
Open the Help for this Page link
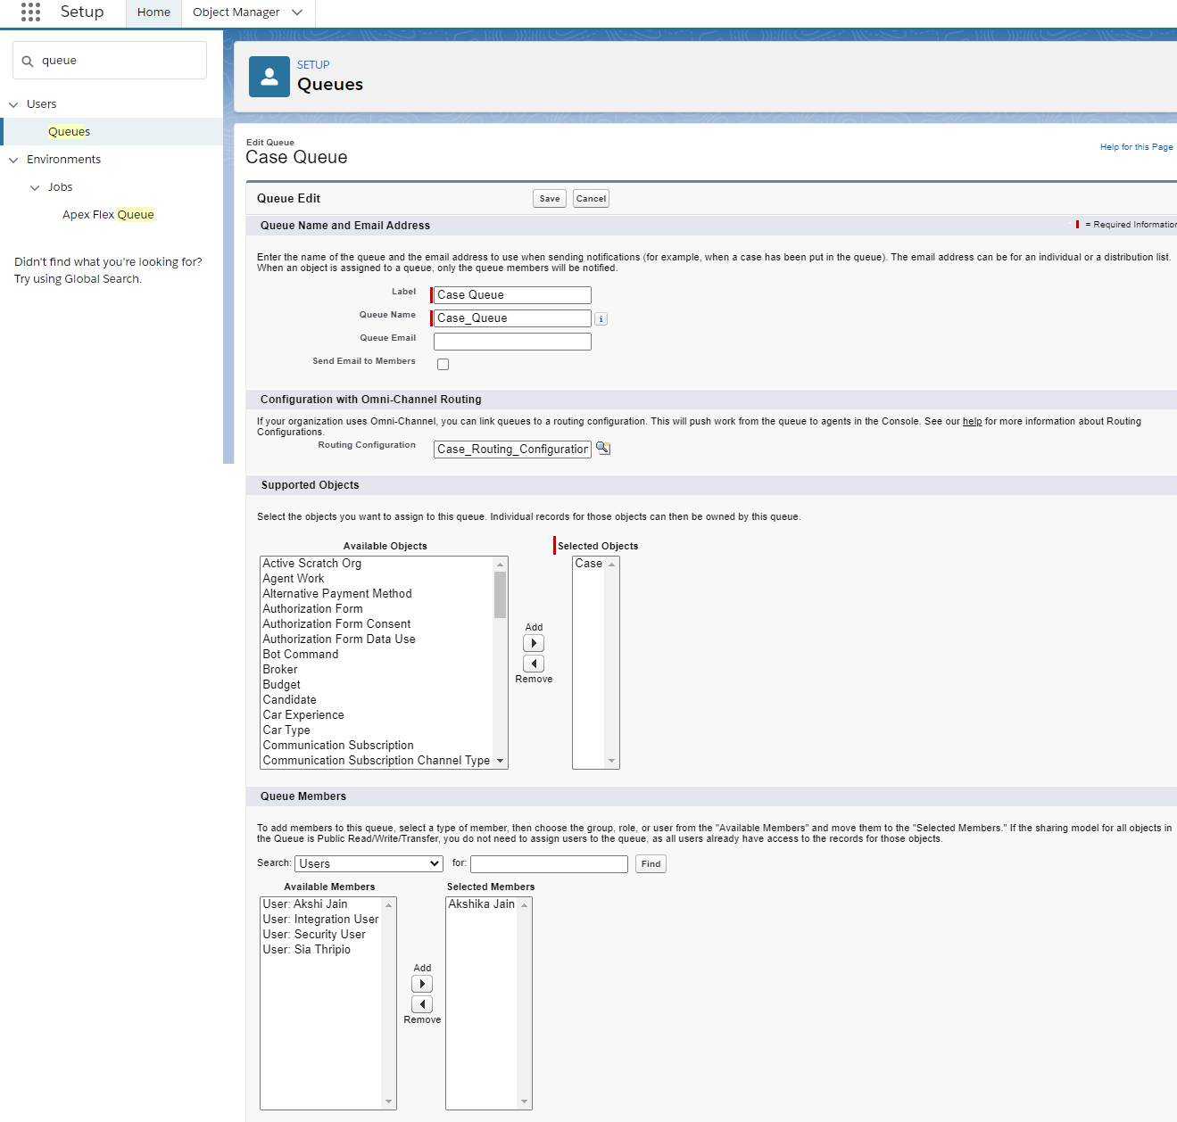tap(1136, 147)
